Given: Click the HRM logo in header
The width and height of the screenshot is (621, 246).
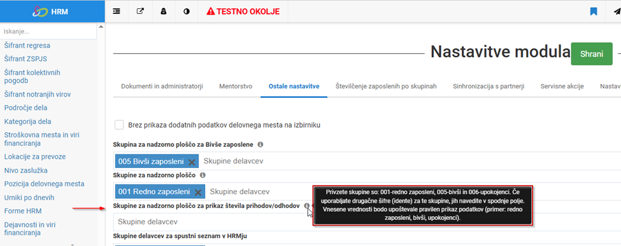Looking at the screenshot, I should click(50, 11).
